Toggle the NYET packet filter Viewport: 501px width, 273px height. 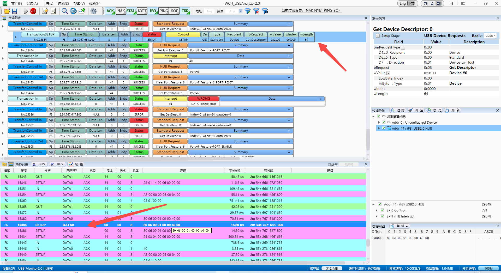click(142, 11)
